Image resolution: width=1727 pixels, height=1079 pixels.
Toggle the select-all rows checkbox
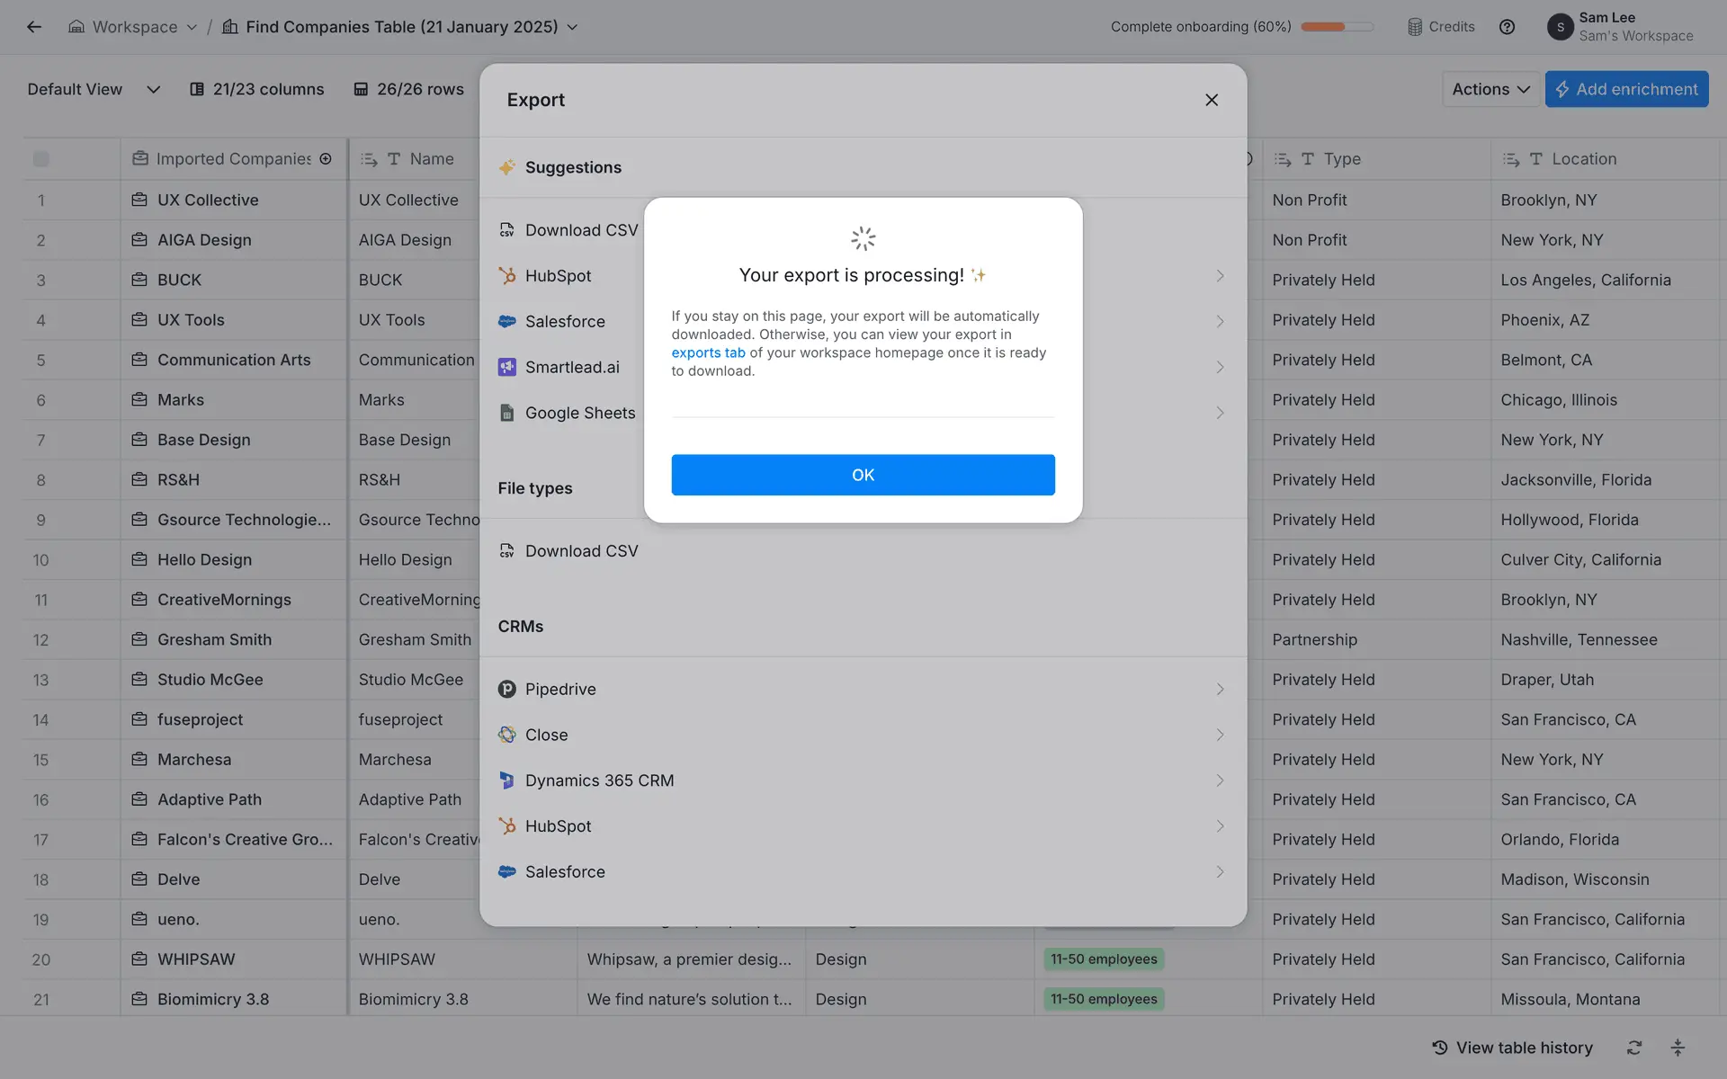(x=41, y=159)
